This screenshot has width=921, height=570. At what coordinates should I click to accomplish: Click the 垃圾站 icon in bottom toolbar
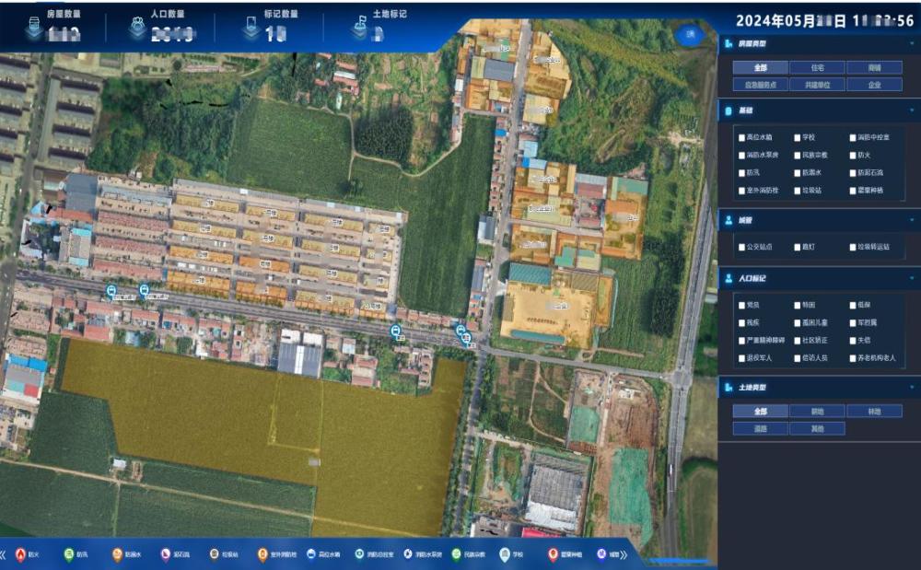click(214, 554)
